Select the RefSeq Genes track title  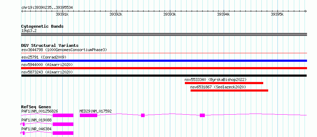(36, 107)
